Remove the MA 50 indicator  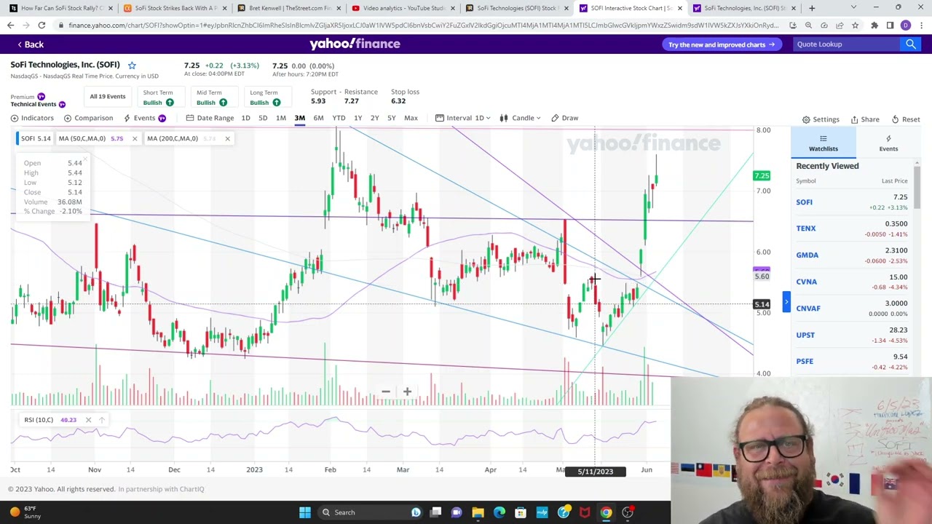[134, 138]
